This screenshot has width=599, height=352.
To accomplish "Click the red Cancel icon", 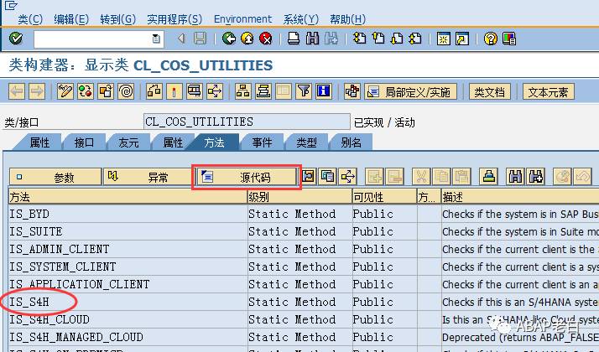I will [266, 39].
